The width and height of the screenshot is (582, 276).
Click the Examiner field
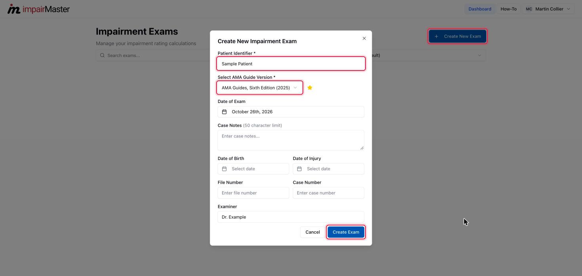[291, 217]
